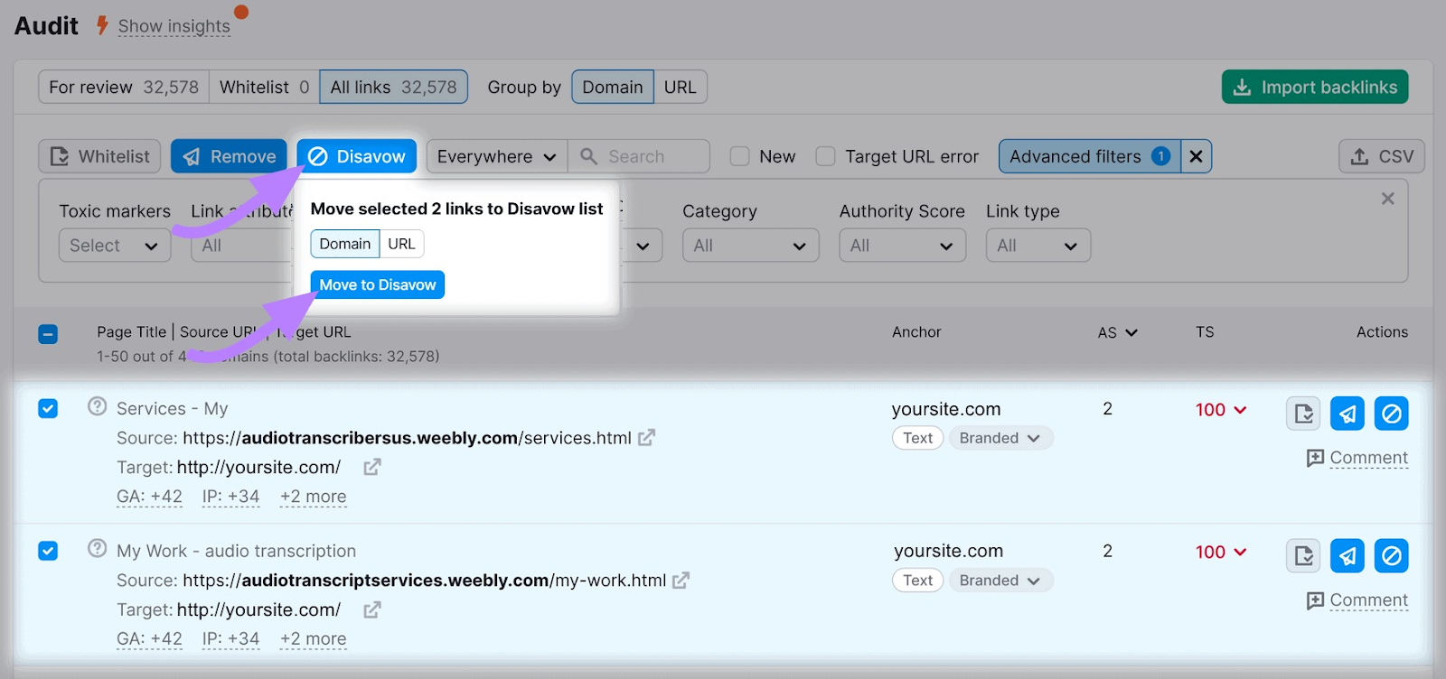1446x679 pixels.
Task: Add Comment on Services - My row
Action: [1357, 458]
